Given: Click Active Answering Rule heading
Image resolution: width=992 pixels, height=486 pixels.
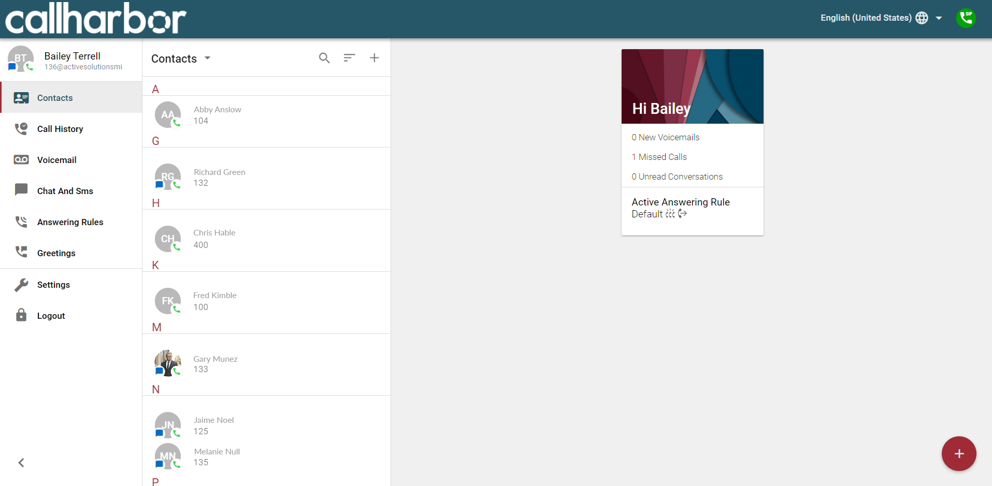Looking at the screenshot, I should pos(681,202).
